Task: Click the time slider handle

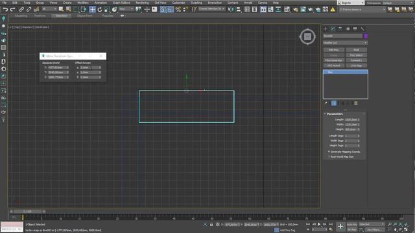Action: pyautogui.click(x=27, y=212)
